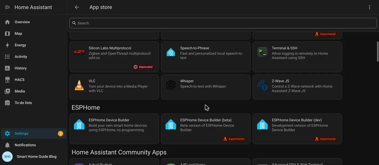Click the App store title

(101, 7)
